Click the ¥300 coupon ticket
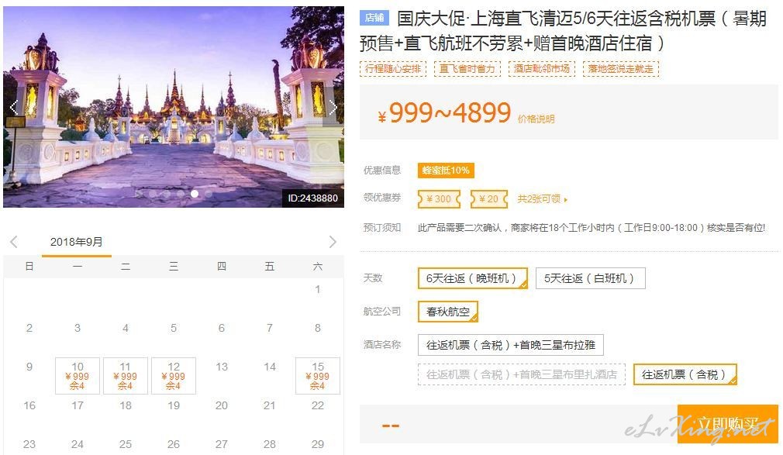Viewport: 783px width, 455px height. point(439,199)
